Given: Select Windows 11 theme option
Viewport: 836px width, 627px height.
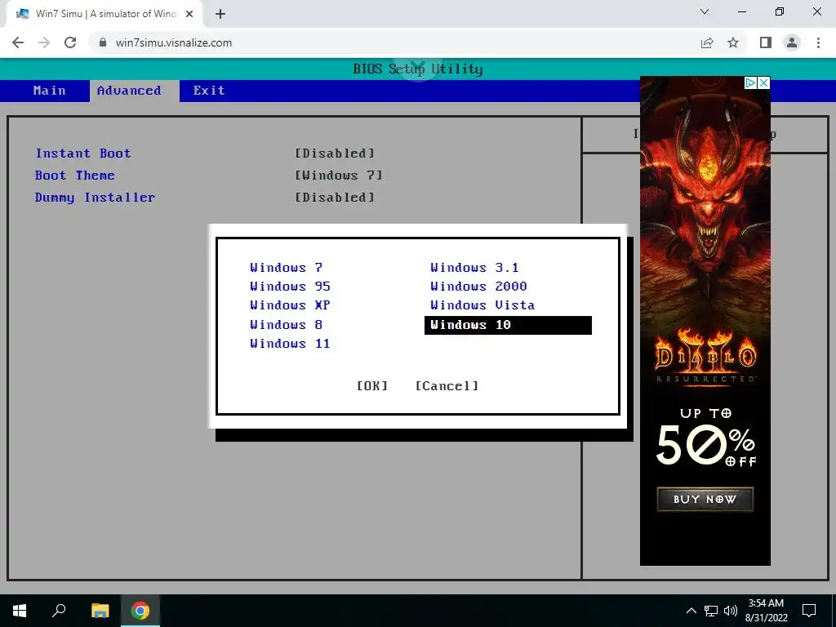Looking at the screenshot, I should click(290, 344).
